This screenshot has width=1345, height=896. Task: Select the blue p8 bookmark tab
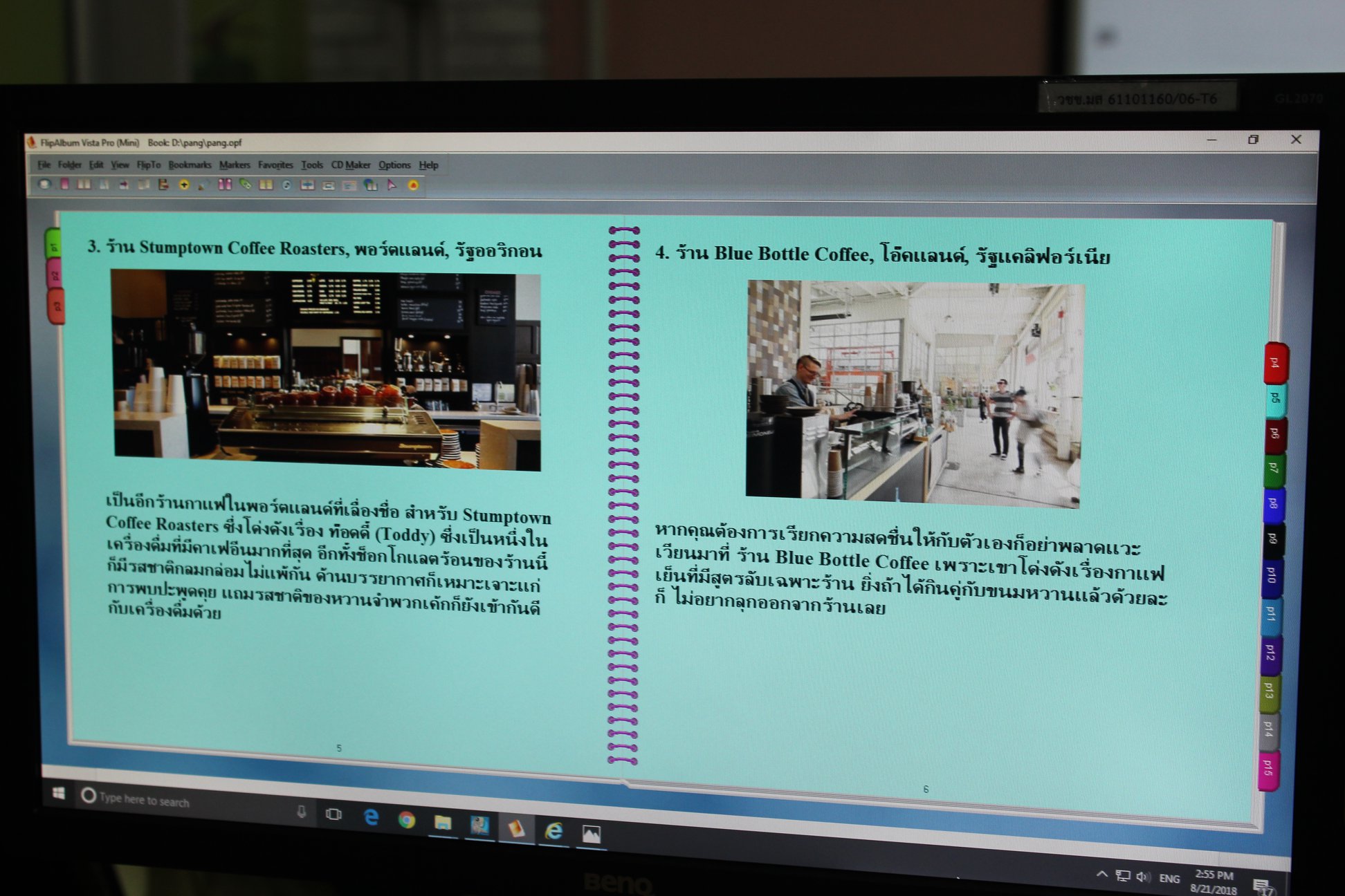(1274, 503)
